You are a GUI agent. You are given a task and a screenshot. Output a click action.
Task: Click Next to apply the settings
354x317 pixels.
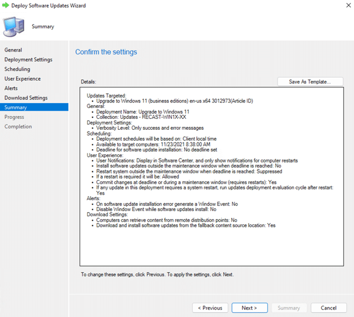(x=249, y=308)
